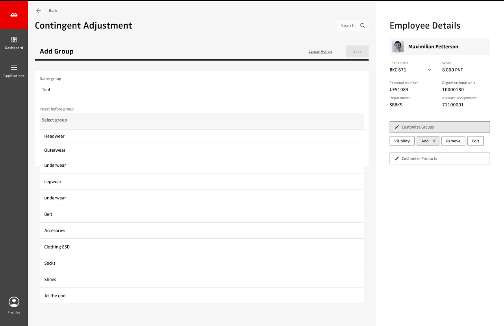Click the Remove button
504x326 pixels.
coord(453,141)
